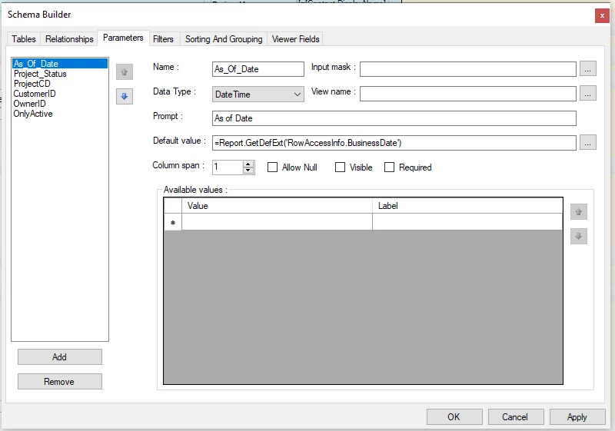This screenshot has height=431, width=615.
Task: Move selected parameter down blue arrow
Action: (125, 96)
